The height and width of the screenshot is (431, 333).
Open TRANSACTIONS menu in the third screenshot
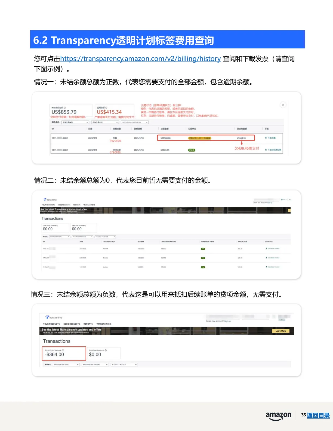tap(104, 324)
